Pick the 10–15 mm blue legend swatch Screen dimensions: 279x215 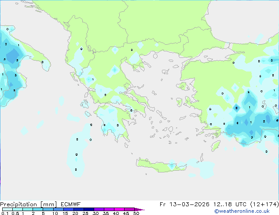pyautogui.click(x=58, y=209)
